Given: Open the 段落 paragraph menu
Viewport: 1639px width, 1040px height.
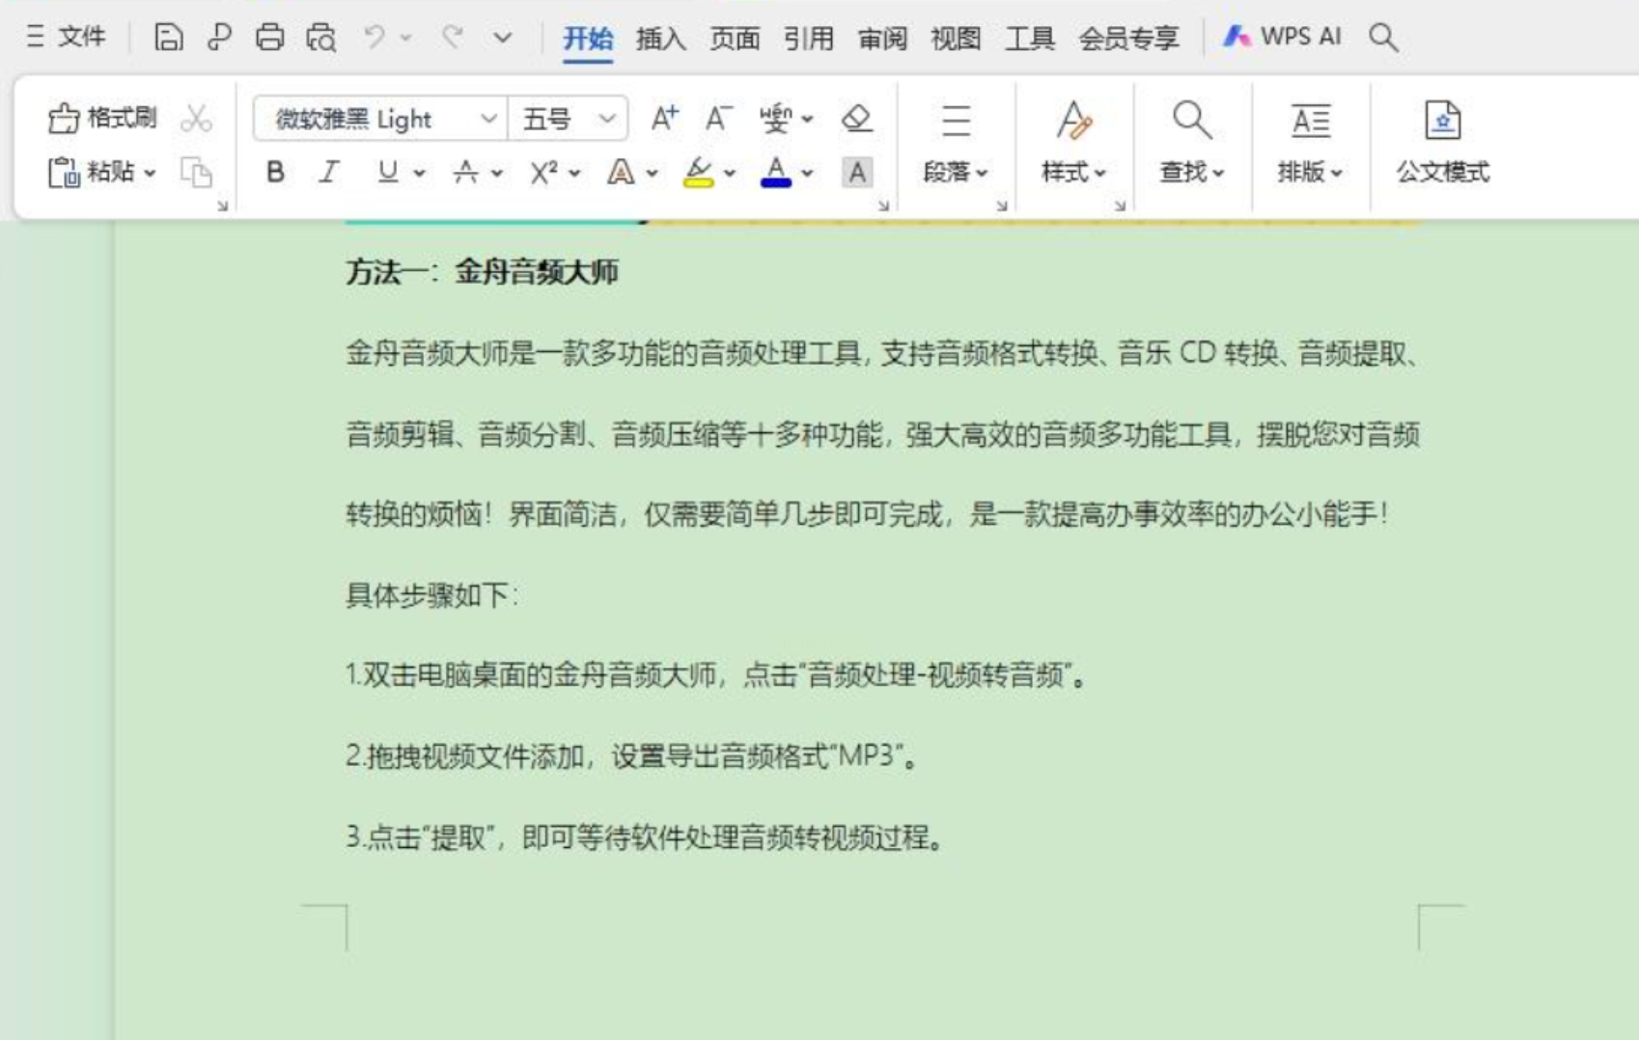Looking at the screenshot, I should 956,143.
